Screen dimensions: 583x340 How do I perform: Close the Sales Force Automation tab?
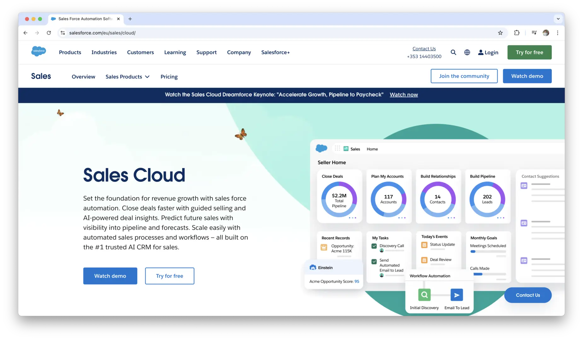(118, 19)
